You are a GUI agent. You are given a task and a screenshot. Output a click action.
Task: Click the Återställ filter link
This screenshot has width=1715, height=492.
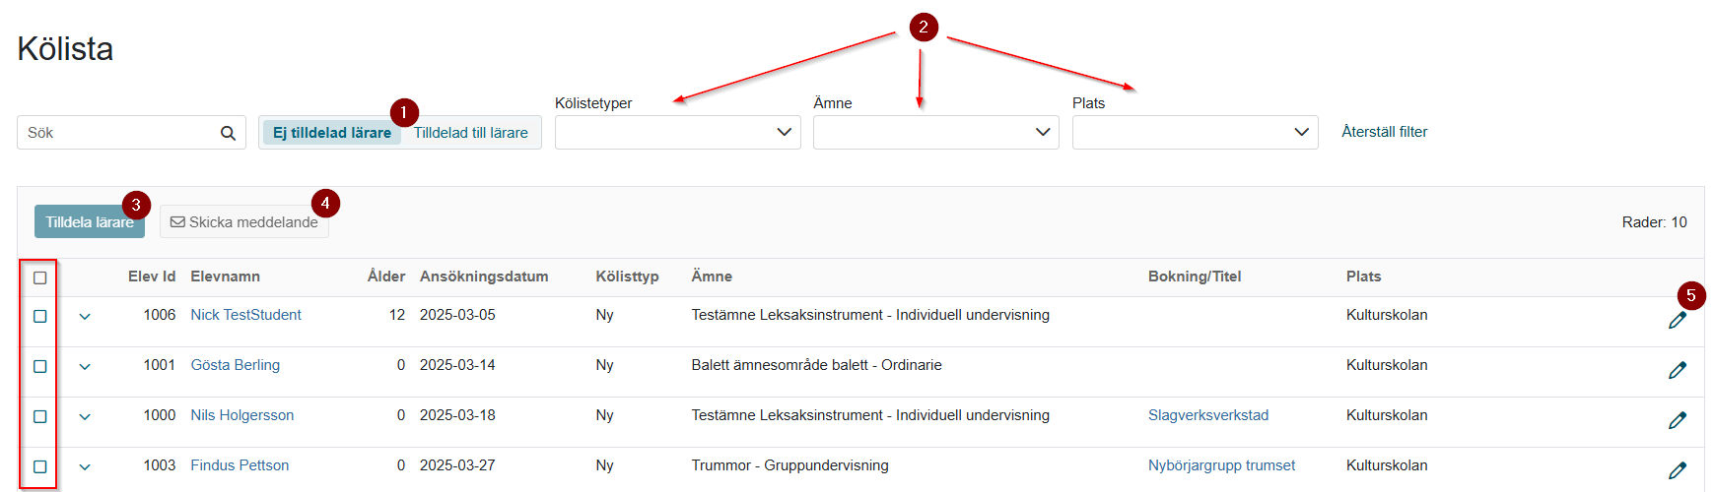pos(1384,132)
